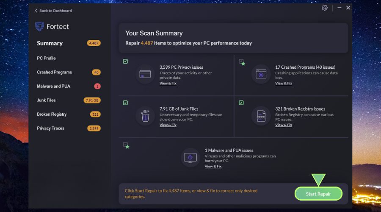Screen dimensions: 381x212
Task: Click the 3,599 Privacy Traces count badge
Action: coord(94,128)
